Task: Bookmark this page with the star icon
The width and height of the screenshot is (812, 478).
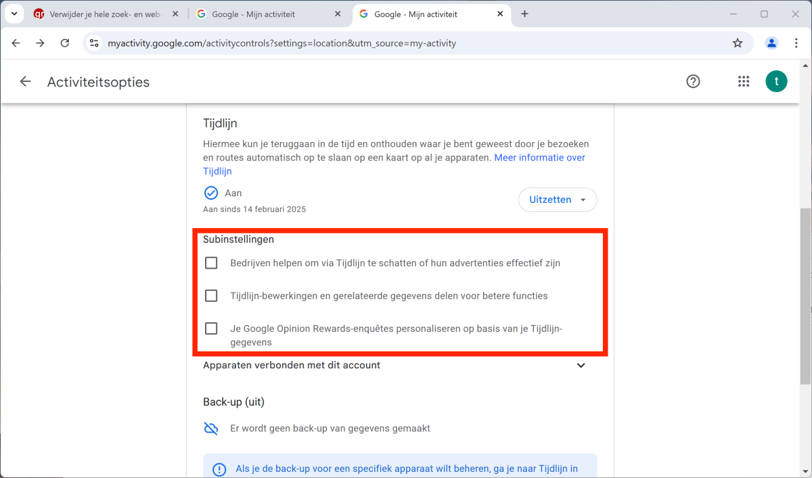Action: (x=738, y=43)
